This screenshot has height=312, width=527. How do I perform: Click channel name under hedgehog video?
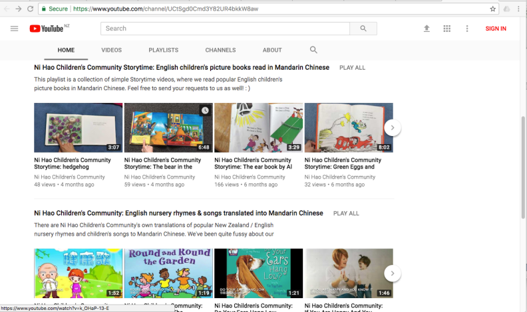point(69,177)
